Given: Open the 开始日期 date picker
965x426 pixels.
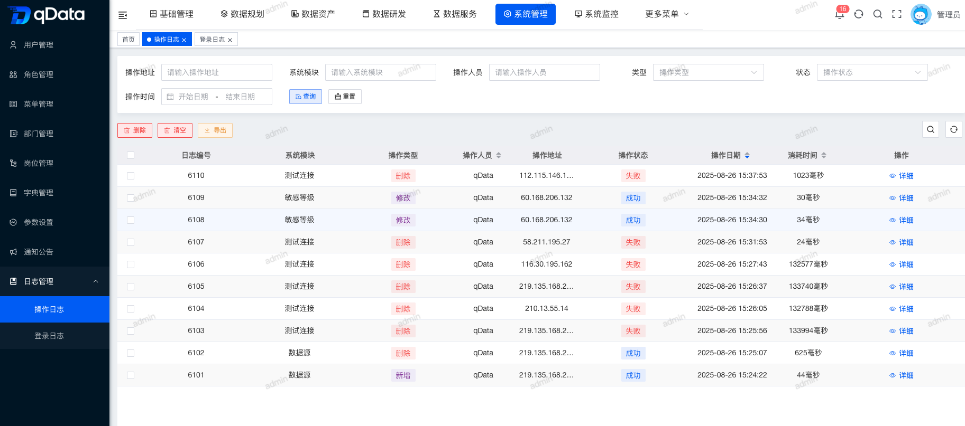Looking at the screenshot, I should (193, 97).
